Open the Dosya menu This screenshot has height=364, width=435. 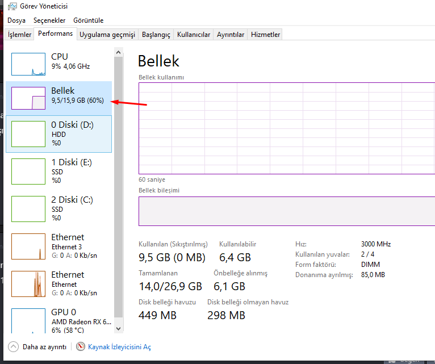point(16,20)
